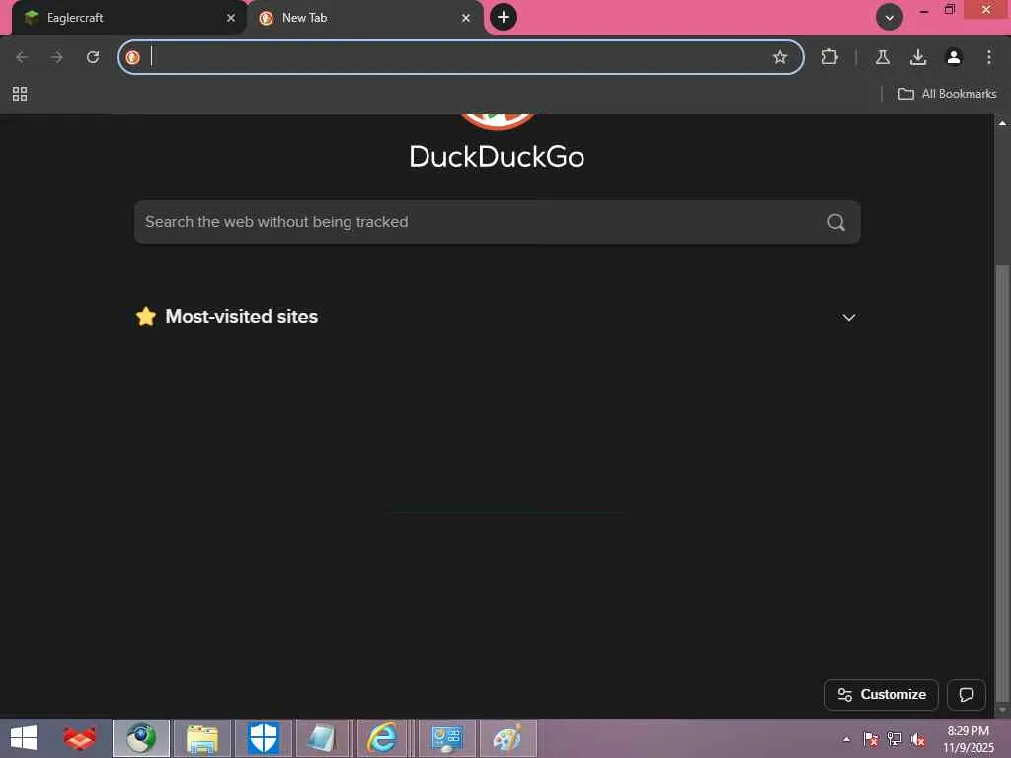
Task: Switch to the Eaglercraft tab
Action: click(127, 18)
